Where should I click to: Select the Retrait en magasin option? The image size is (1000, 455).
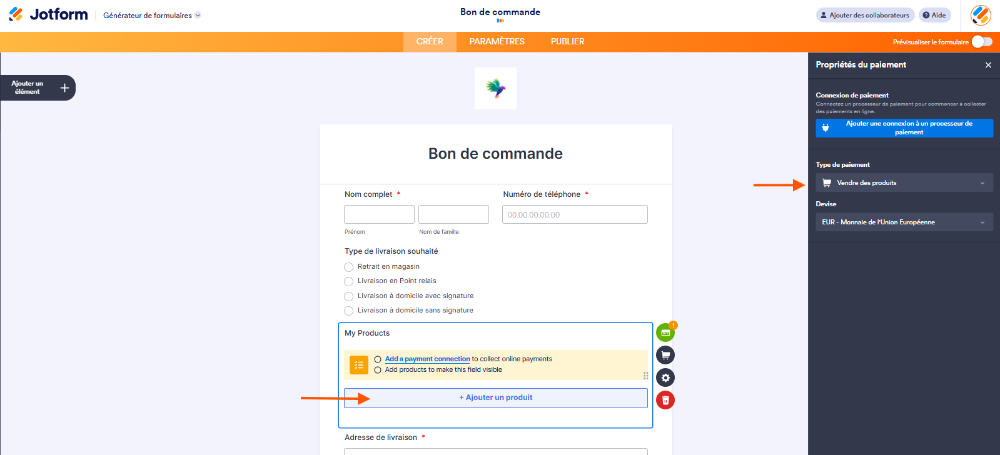pyautogui.click(x=348, y=267)
